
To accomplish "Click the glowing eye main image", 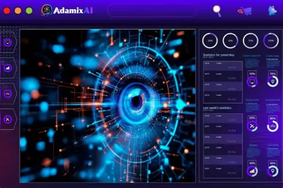I will (108, 106).
